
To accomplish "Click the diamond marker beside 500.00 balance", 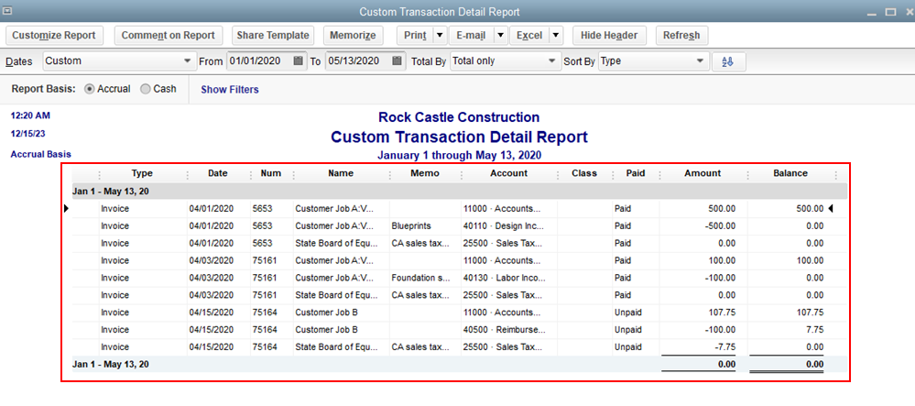I will click(831, 209).
